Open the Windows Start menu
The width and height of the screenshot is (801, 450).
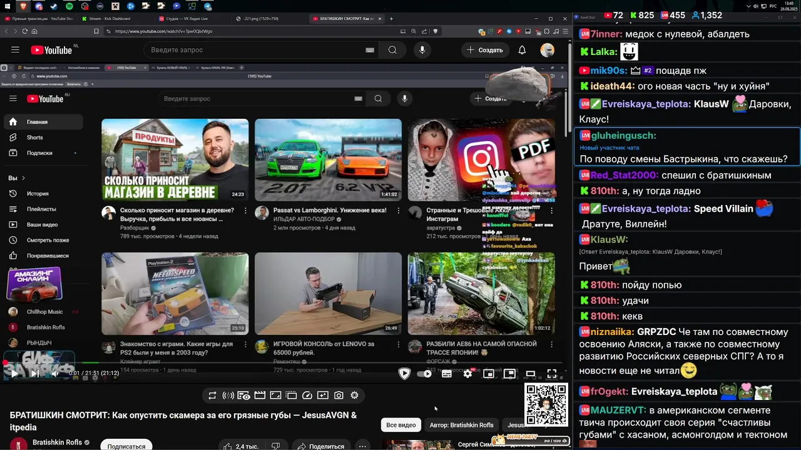pyautogui.click(x=7, y=6)
